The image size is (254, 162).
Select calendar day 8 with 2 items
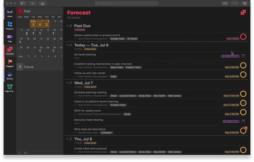point(47,24)
